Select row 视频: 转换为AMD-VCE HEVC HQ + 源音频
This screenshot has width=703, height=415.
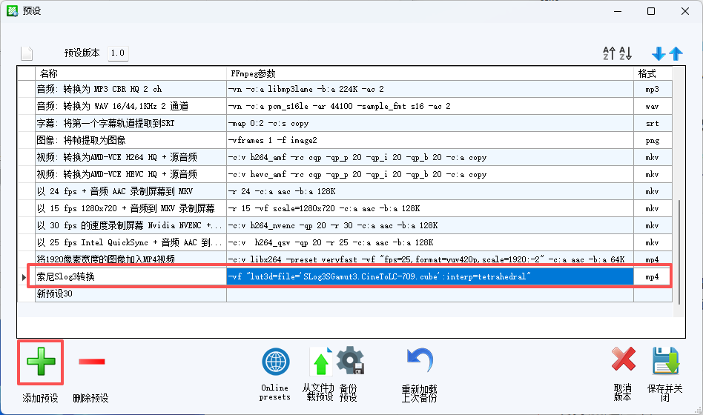tap(344, 174)
